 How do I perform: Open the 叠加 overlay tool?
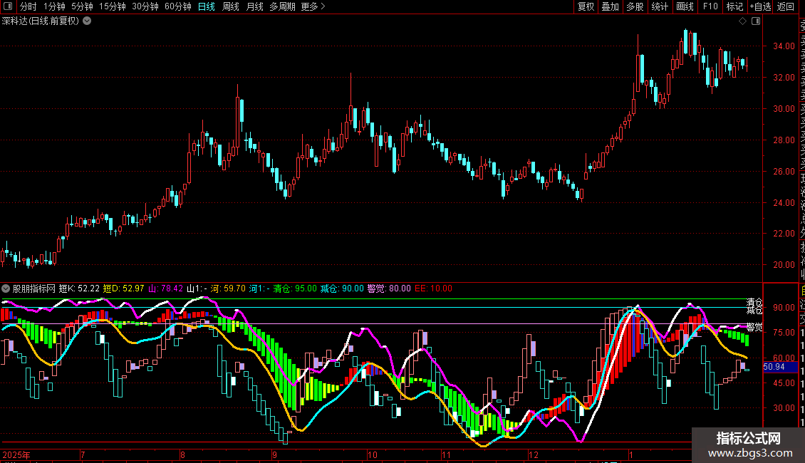(610, 7)
